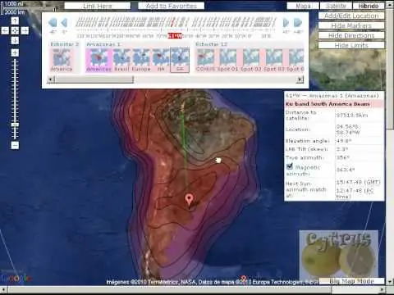Click the Hide Directions button
The image size is (394, 295).
click(x=351, y=35)
